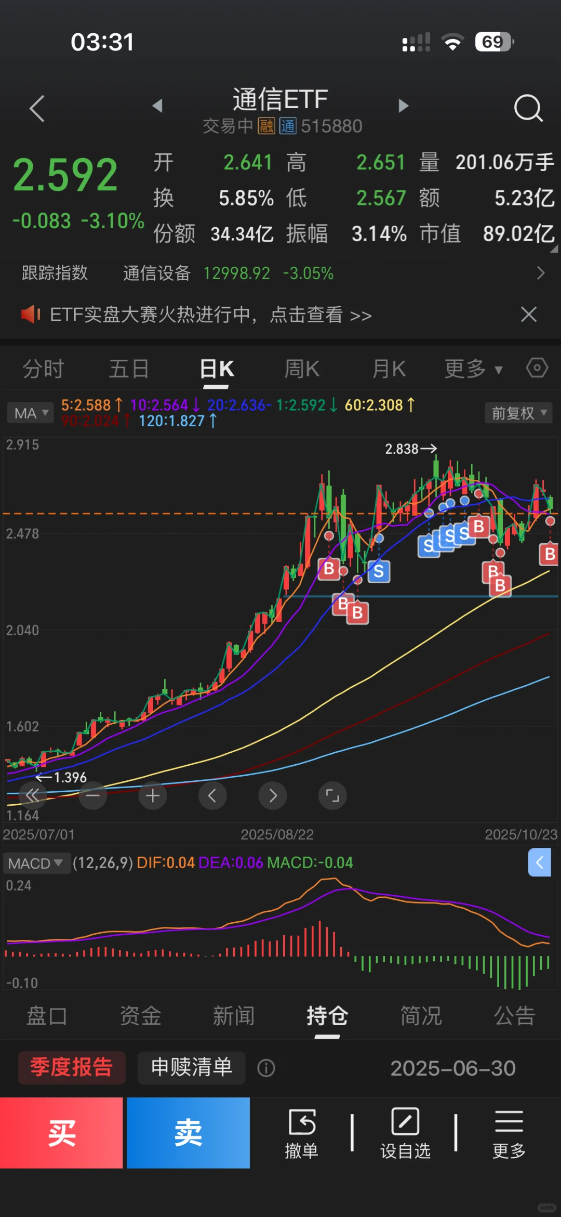The height and width of the screenshot is (1217, 561).
Task: Tap current price 2.592
Action: click(x=65, y=175)
